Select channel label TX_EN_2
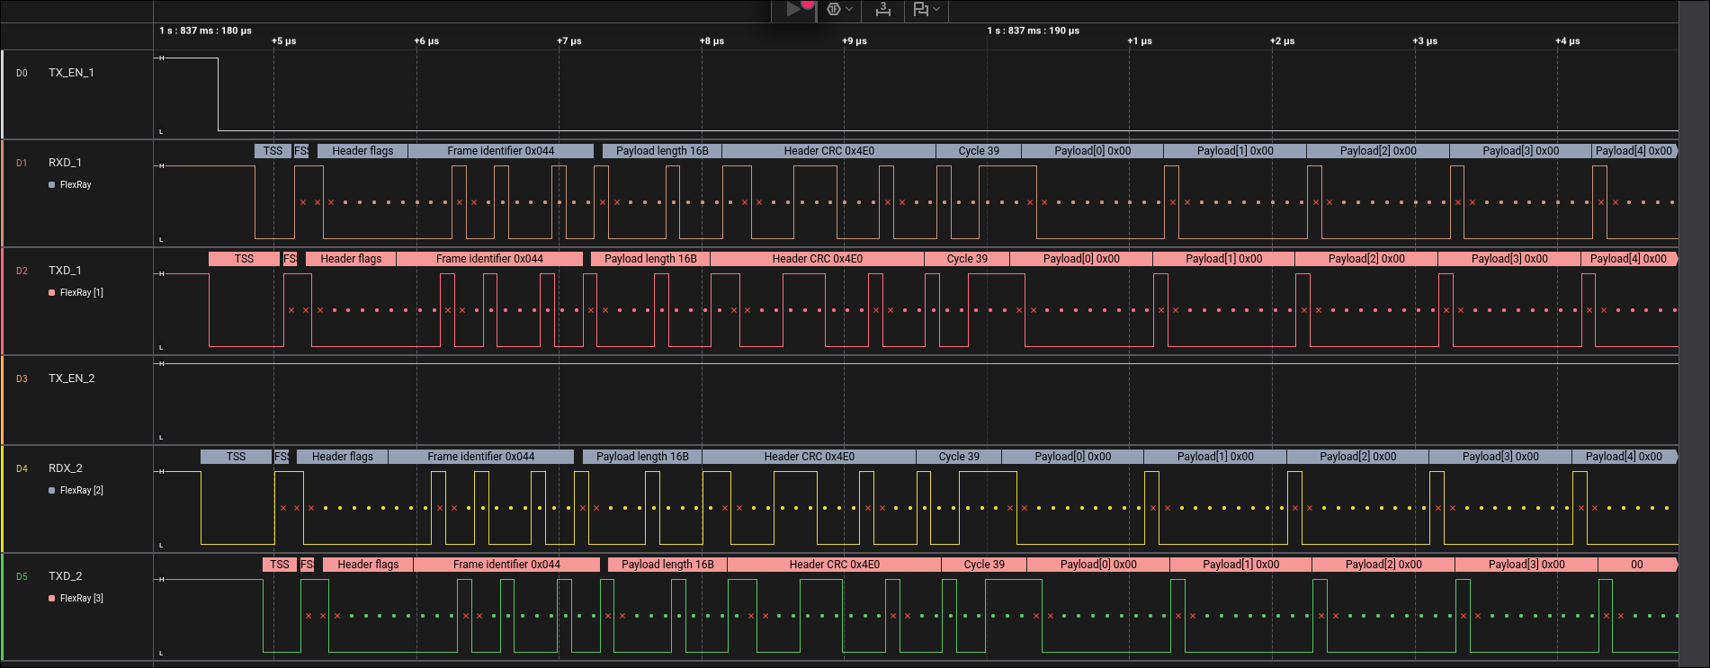The image size is (1710, 668). point(71,379)
